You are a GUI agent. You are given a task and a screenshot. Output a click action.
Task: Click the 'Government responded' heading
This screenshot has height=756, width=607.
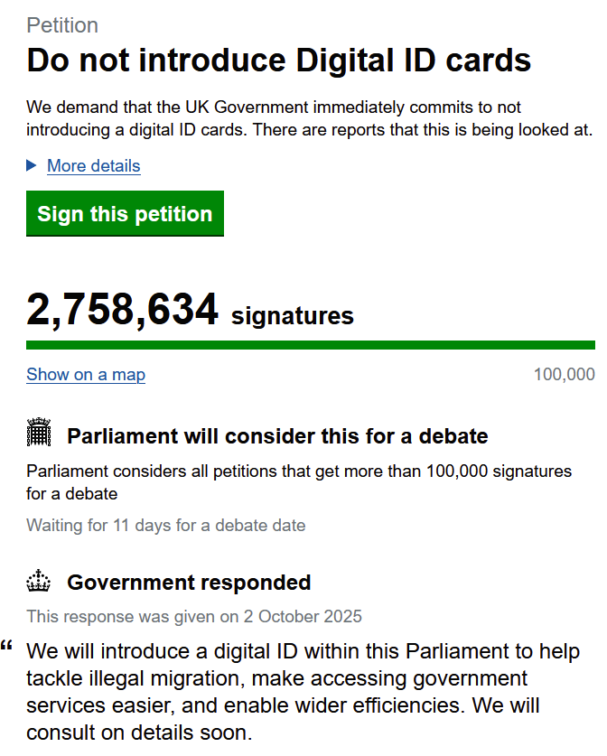coord(189,583)
